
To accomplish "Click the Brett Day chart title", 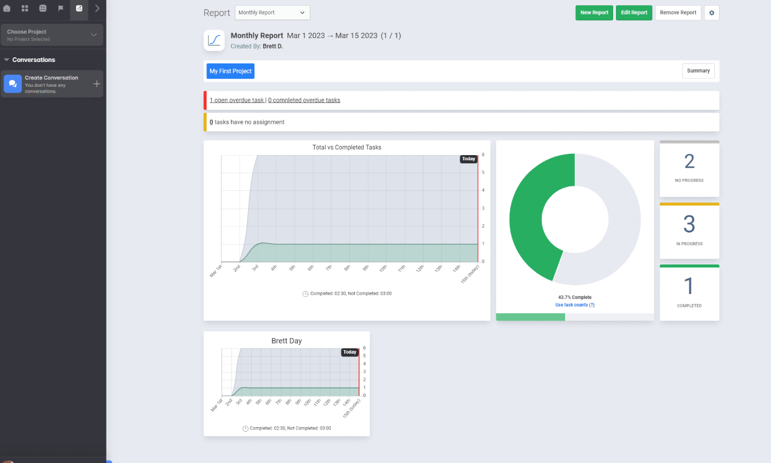I will (x=287, y=341).
